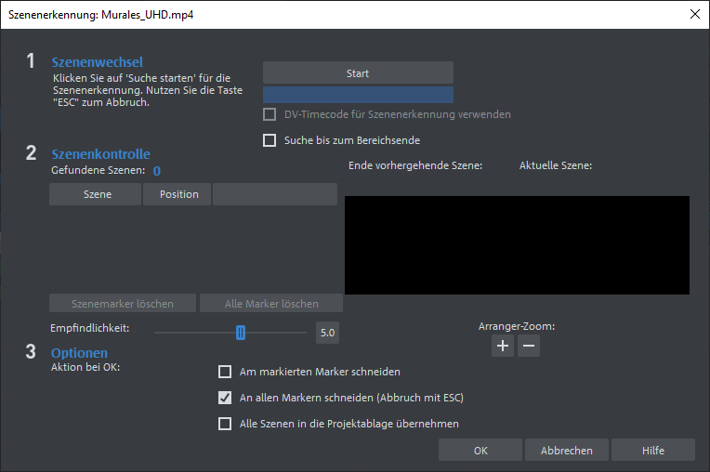Toggle 'DV-Timecode für Szenenerkennung verwenden' checkbox
The image size is (710, 472).
270,114
